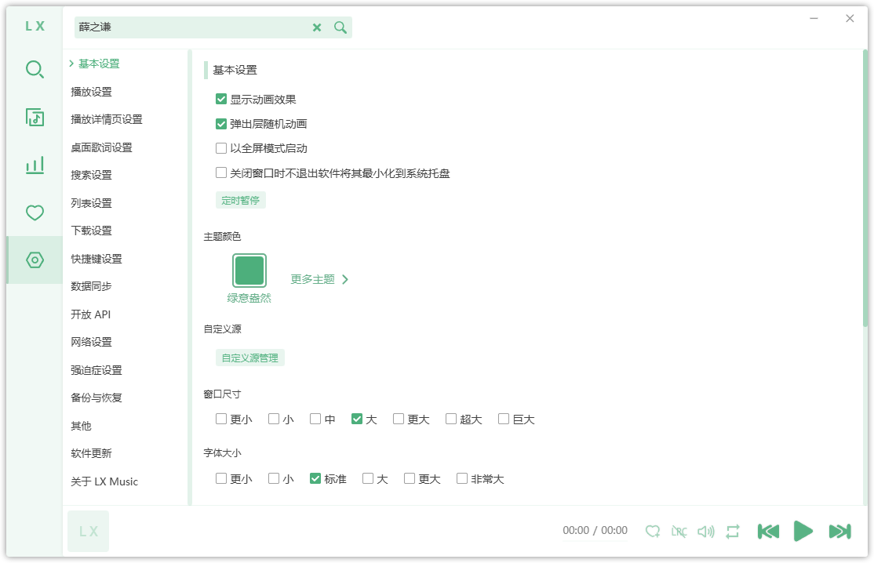Viewport: 874px width, 563px height.
Task: Disable 显示动画效果 checkbox
Action: (x=220, y=98)
